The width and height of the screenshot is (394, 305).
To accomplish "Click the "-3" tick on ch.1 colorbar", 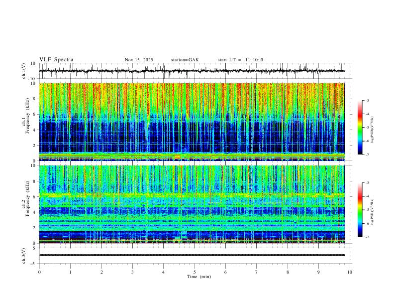I will point(367,100).
